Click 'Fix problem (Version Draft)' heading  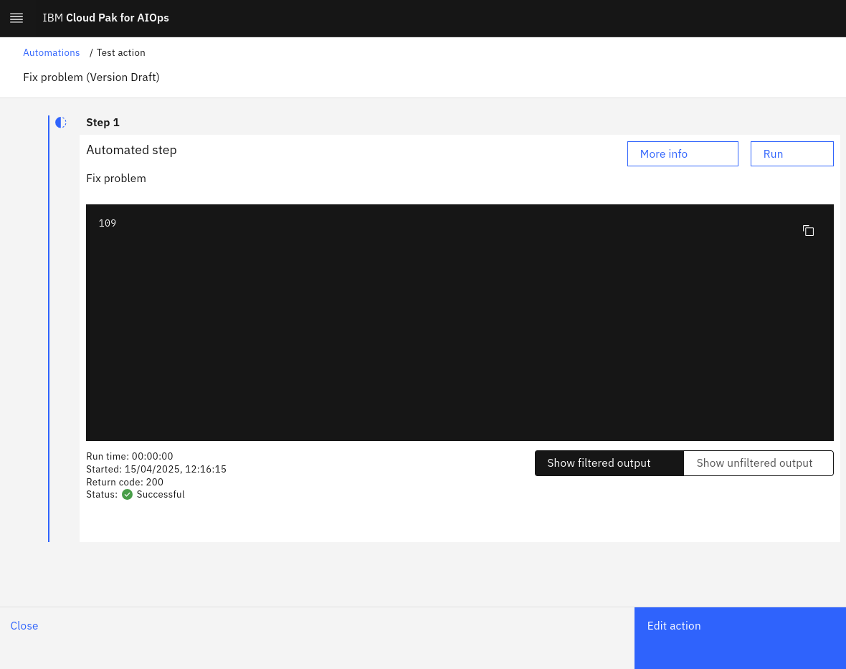tap(91, 77)
